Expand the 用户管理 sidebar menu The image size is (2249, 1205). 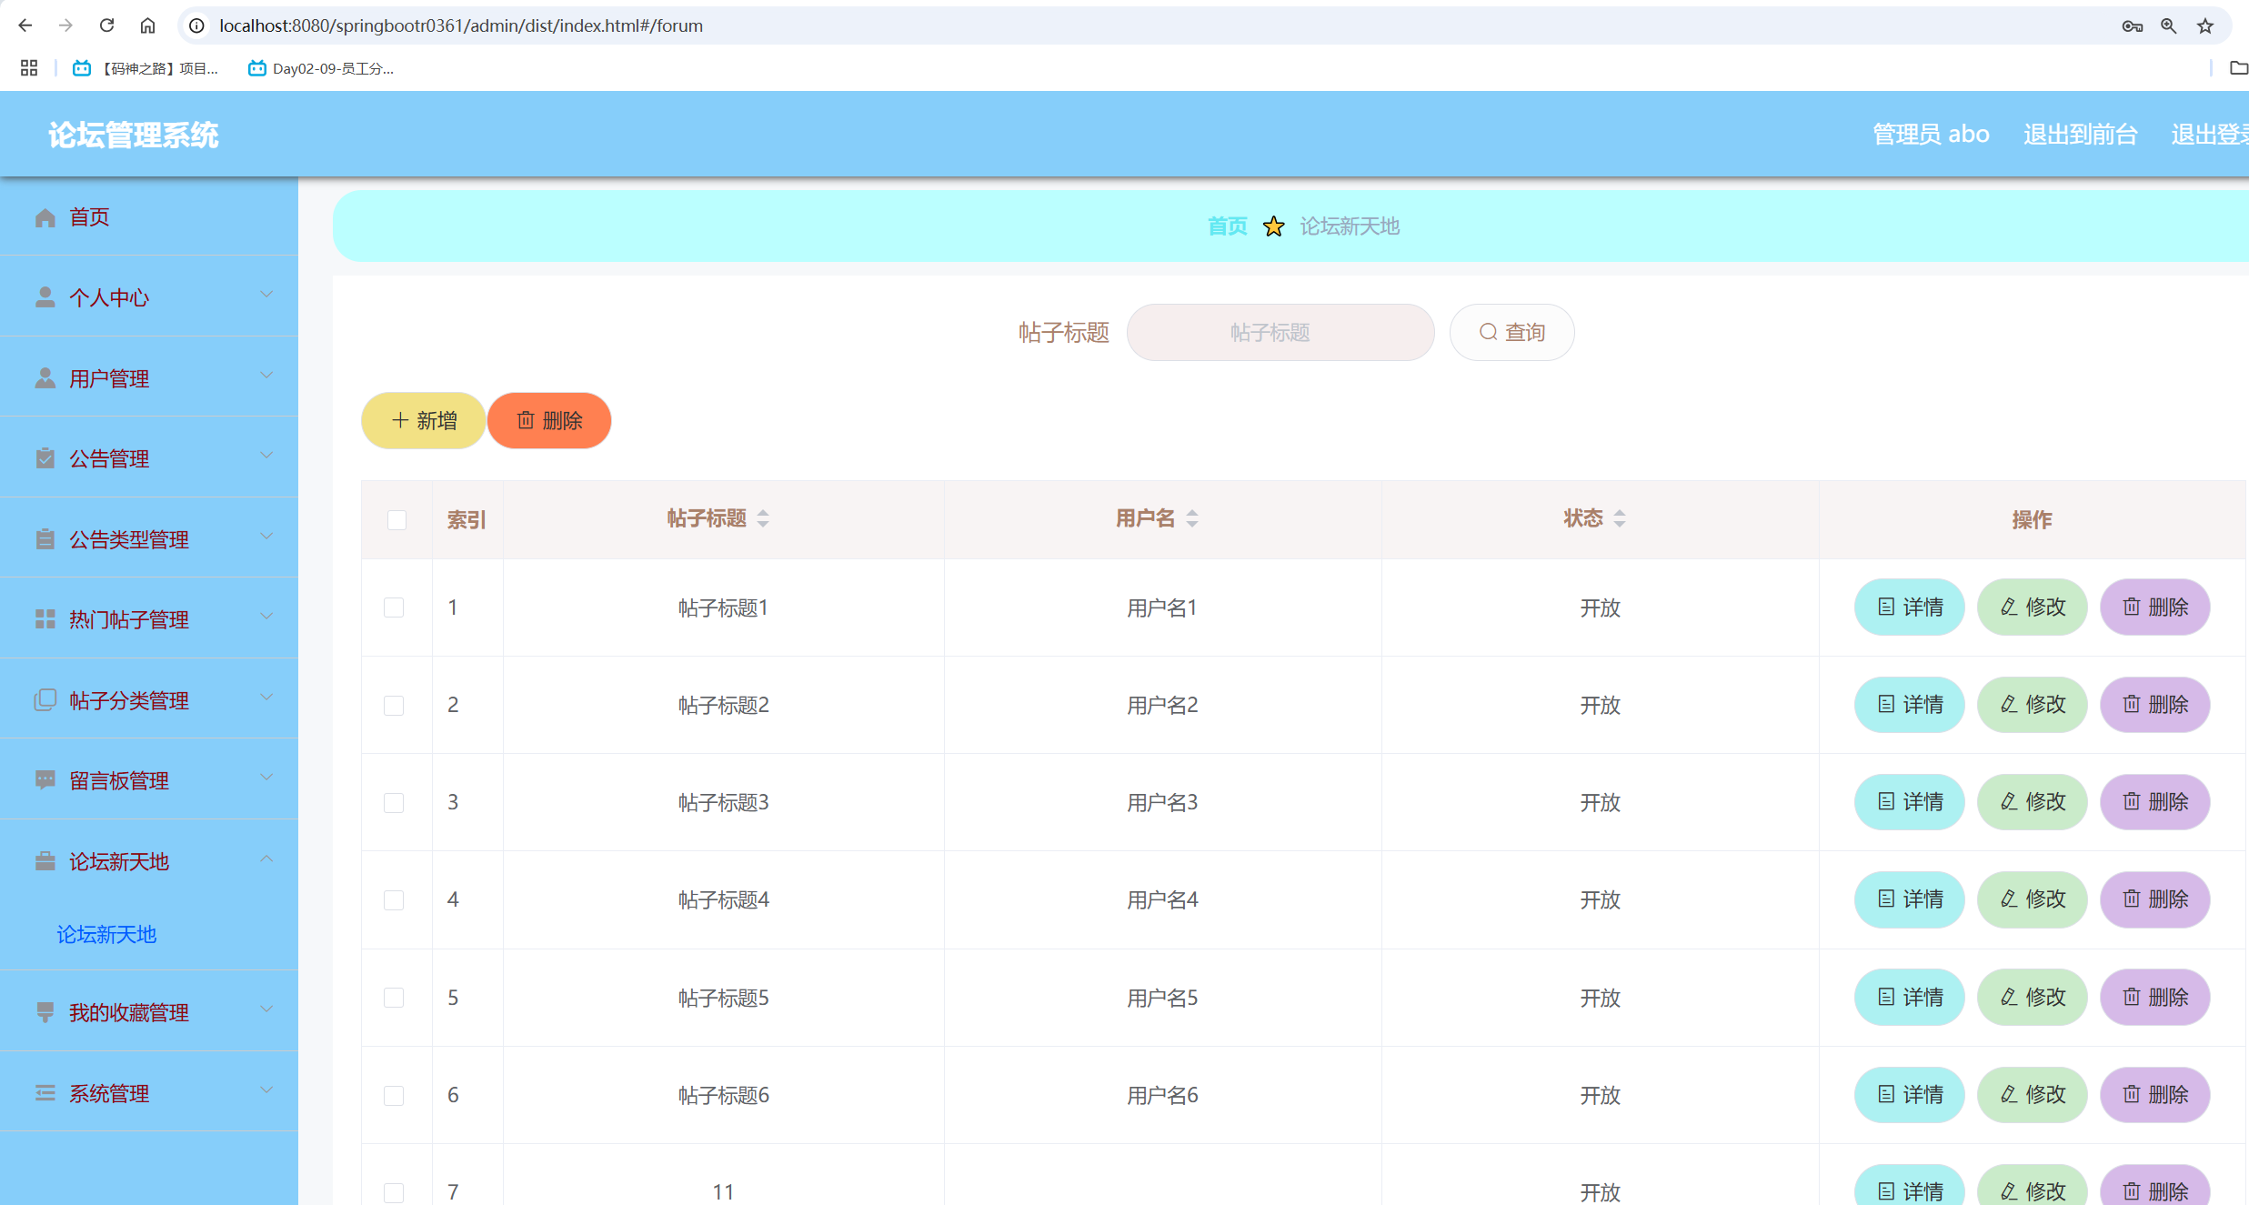pos(149,377)
